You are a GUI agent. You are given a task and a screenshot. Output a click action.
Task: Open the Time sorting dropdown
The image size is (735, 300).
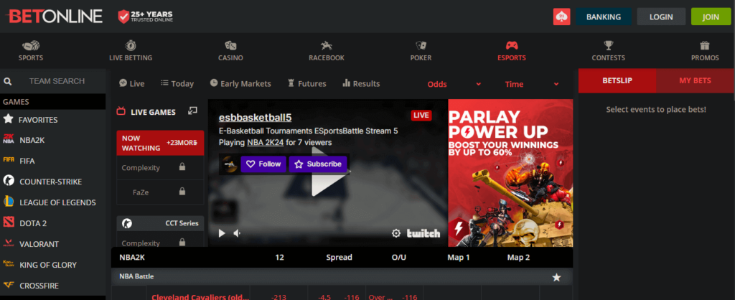pyautogui.click(x=532, y=85)
